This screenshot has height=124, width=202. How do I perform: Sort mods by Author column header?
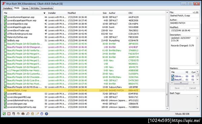coord(112,13)
